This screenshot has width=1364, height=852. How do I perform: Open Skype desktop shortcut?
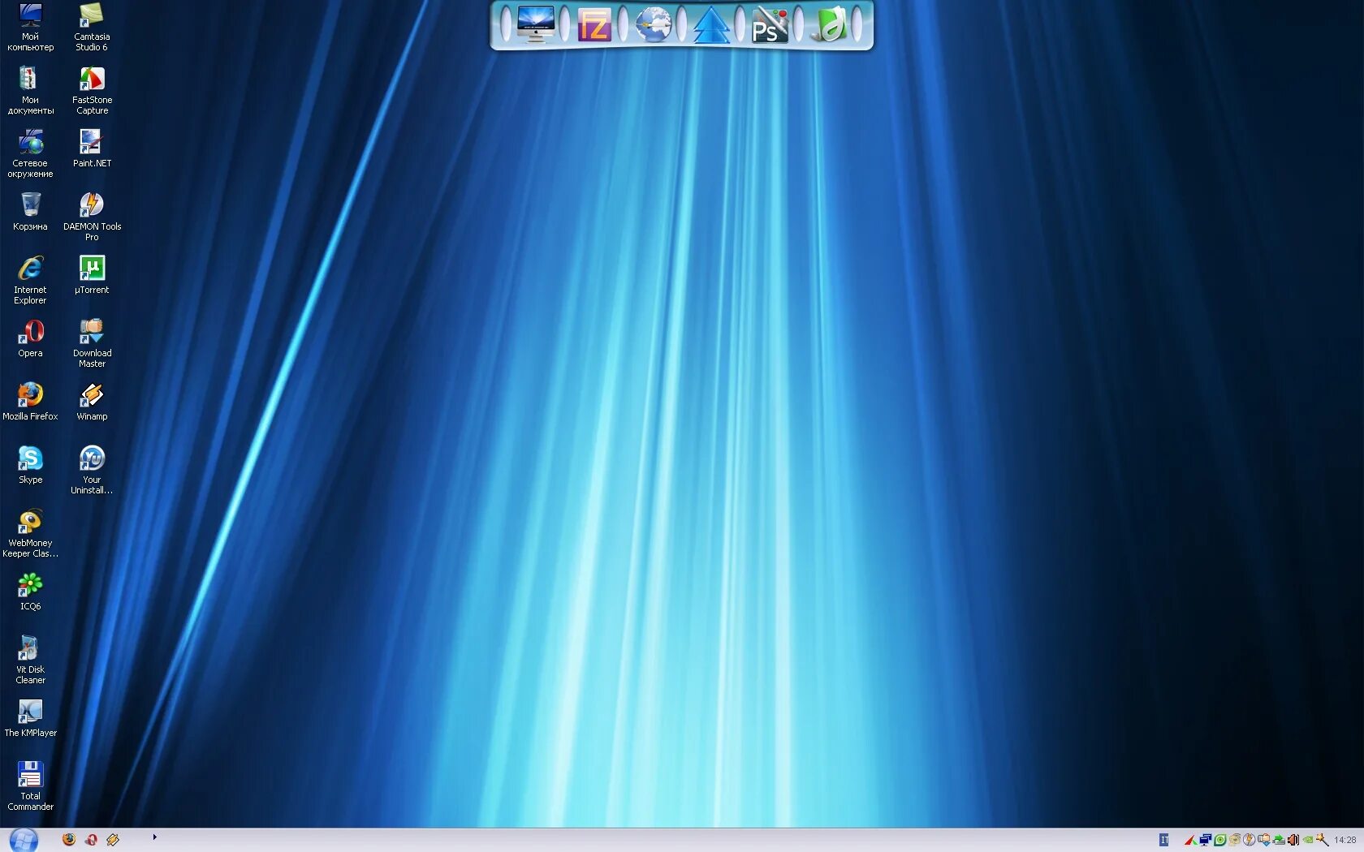pyautogui.click(x=30, y=465)
